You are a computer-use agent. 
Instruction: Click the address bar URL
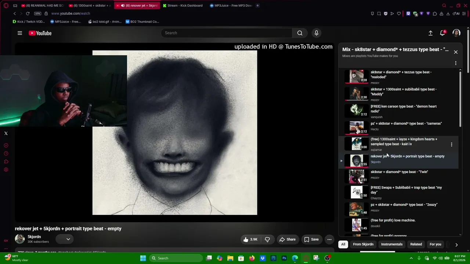coord(70,14)
